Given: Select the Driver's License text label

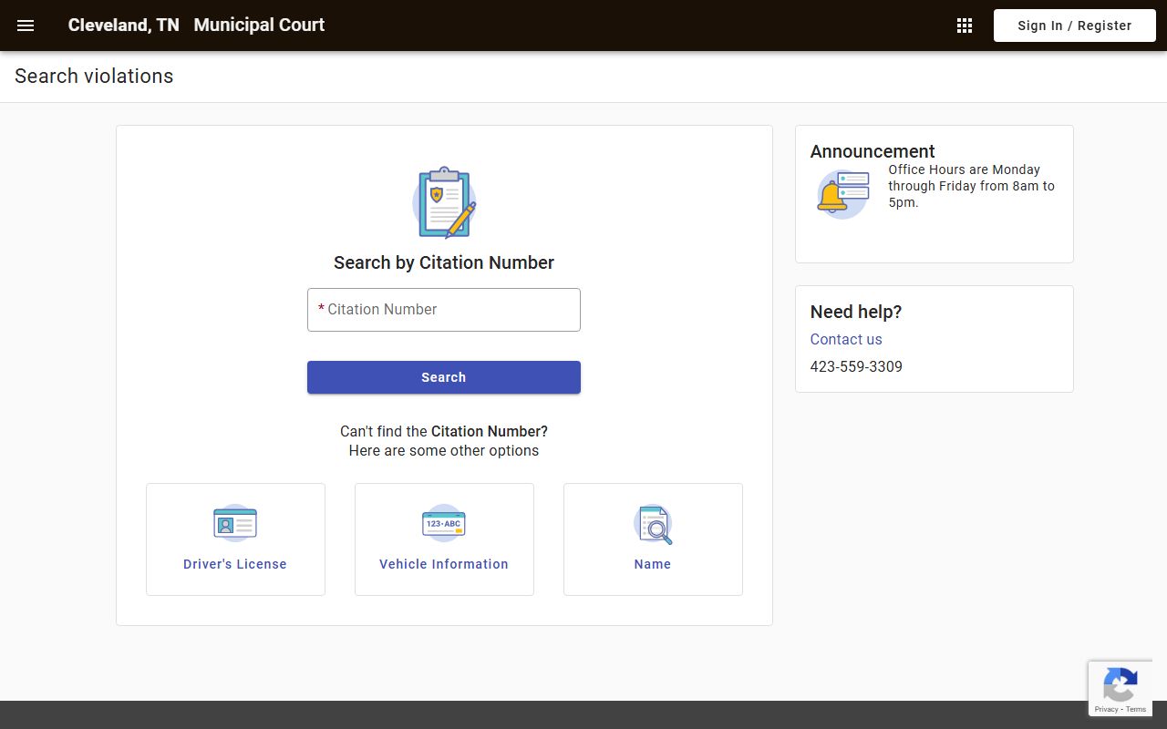Looking at the screenshot, I should click(235, 564).
